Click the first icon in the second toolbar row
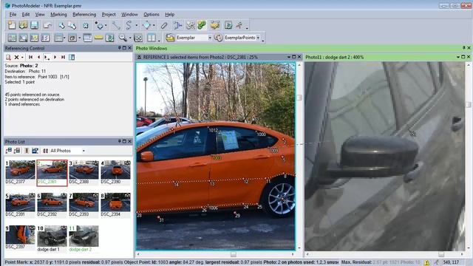This screenshot has height=266, width=473. coord(12,38)
